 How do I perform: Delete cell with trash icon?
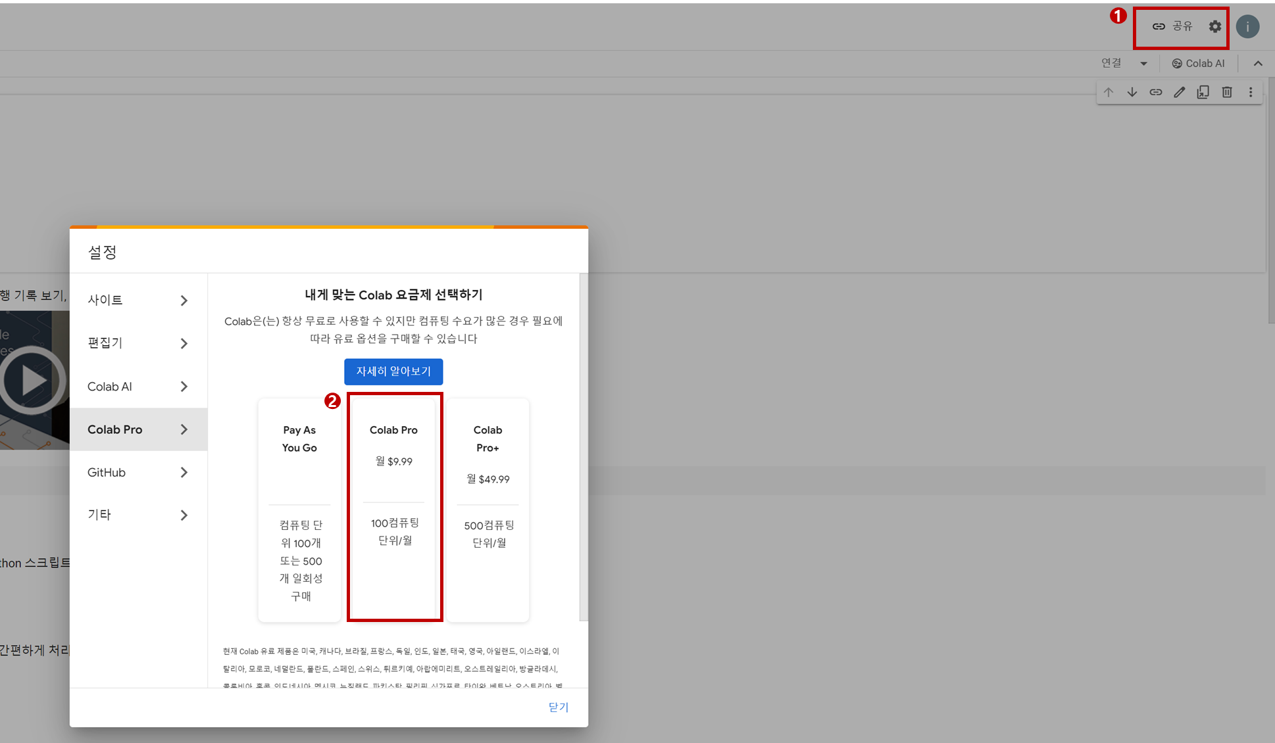pyautogui.click(x=1227, y=92)
